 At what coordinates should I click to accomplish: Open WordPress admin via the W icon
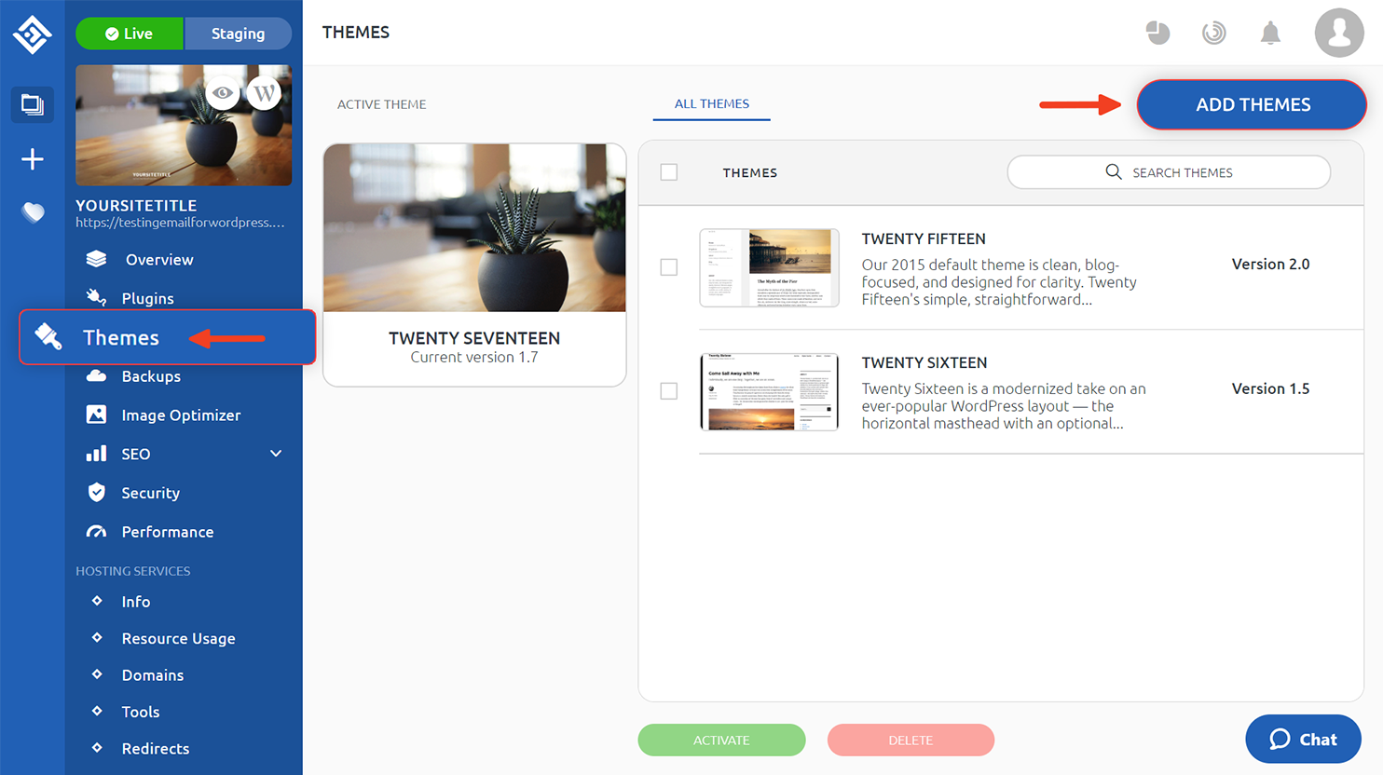click(265, 93)
